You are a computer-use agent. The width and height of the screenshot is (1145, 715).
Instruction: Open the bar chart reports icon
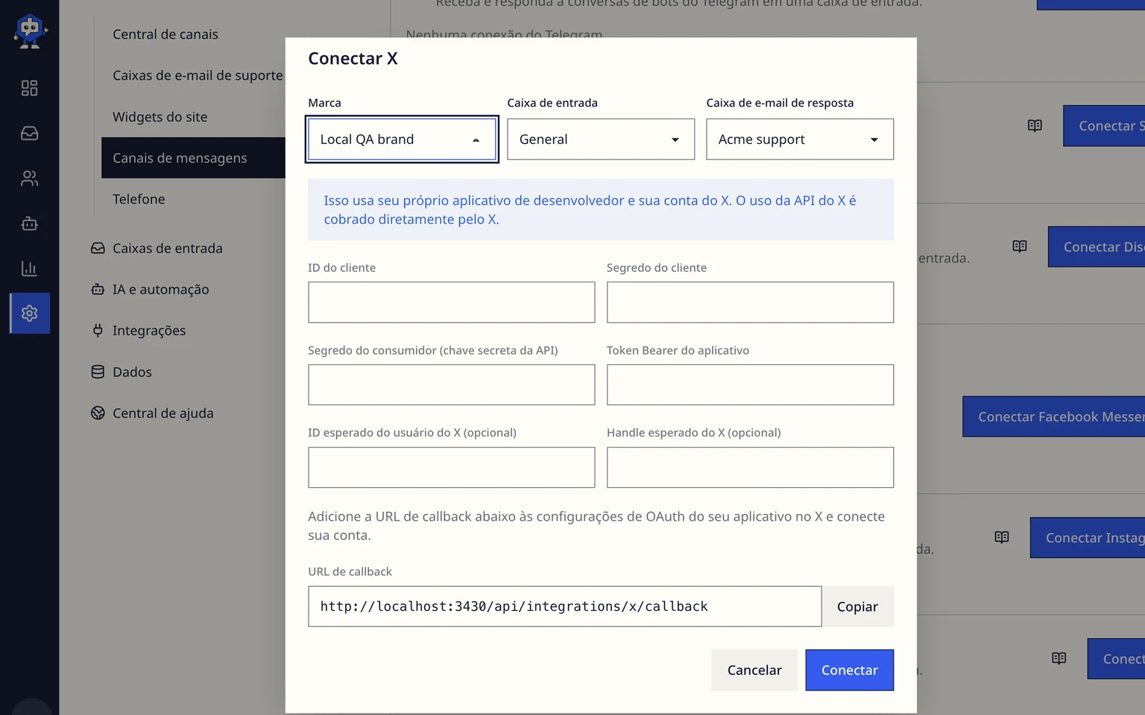(30, 268)
